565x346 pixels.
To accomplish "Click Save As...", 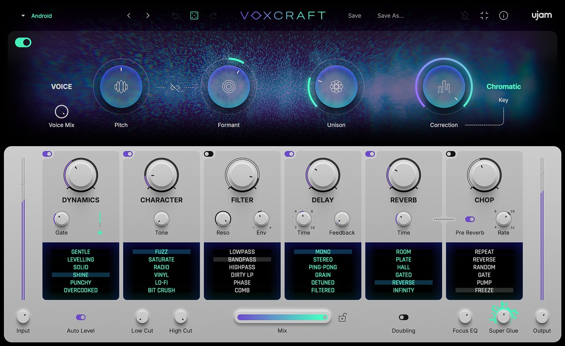I will coord(390,15).
